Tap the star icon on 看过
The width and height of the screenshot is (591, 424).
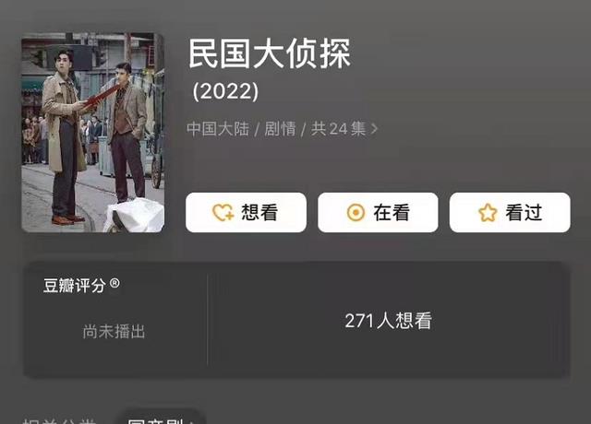click(x=488, y=213)
